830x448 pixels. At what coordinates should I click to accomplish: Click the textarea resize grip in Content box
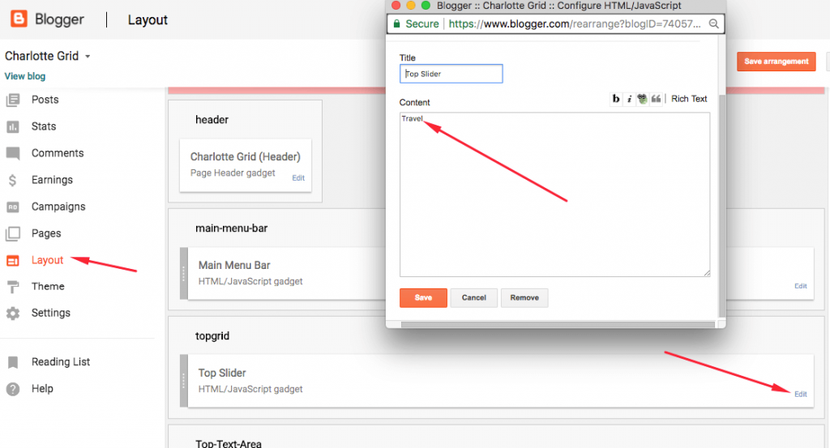(707, 273)
